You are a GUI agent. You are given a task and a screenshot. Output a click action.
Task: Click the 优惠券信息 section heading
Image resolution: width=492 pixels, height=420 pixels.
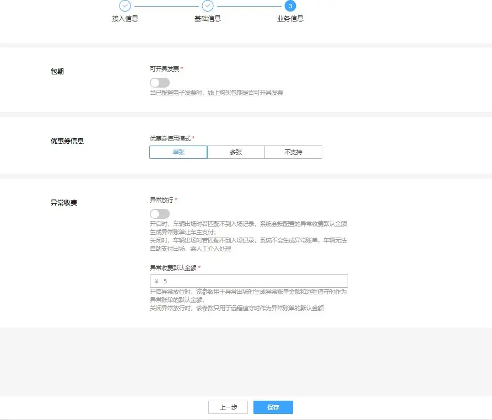point(67,141)
